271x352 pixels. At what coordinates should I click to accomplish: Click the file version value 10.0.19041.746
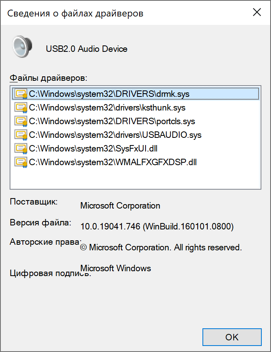(110, 226)
